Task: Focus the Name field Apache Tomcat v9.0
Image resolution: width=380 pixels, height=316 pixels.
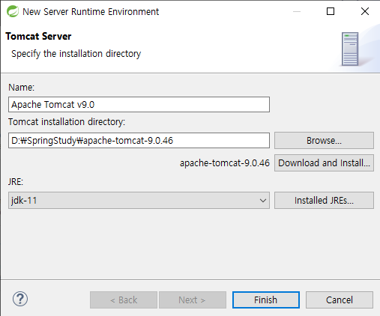Action: point(139,104)
